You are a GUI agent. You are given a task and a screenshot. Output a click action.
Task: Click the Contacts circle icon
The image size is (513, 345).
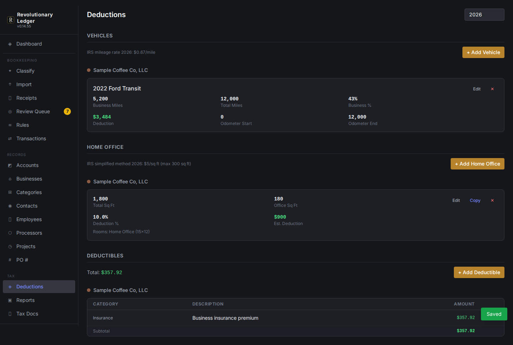tap(10, 206)
